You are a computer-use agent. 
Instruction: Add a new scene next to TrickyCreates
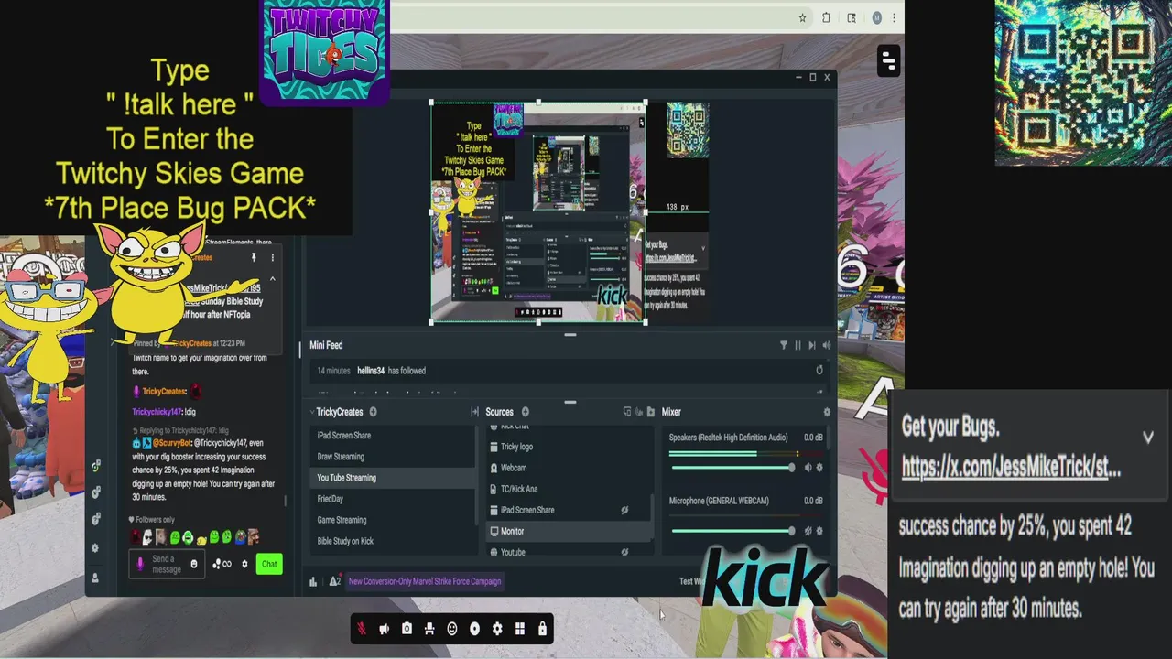click(x=373, y=412)
